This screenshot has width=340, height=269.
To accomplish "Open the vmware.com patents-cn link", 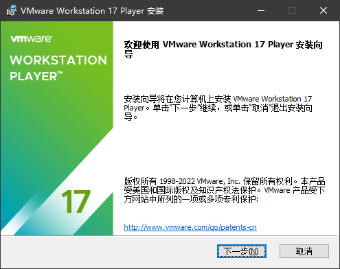I will [x=190, y=227].
